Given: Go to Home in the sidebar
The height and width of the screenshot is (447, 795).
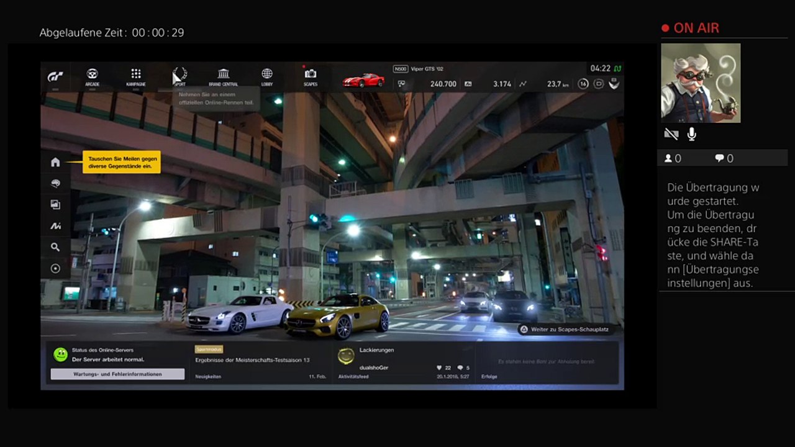Looking at the screenshot, I should (55, 162).
